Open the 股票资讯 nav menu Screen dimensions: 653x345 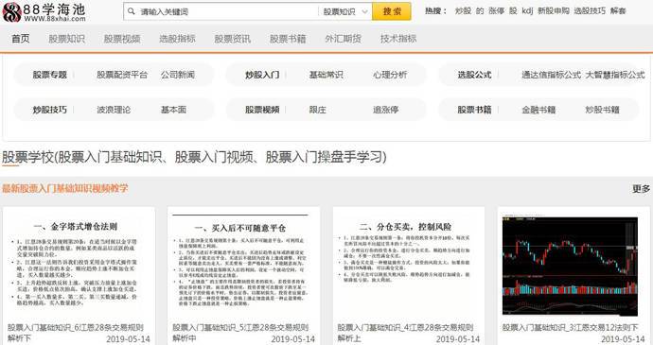233,39
